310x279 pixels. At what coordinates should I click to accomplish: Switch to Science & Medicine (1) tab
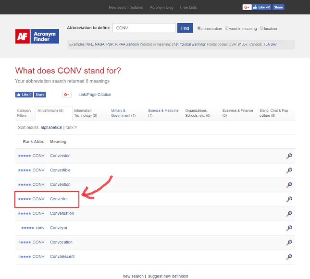(x=165, y=113)
